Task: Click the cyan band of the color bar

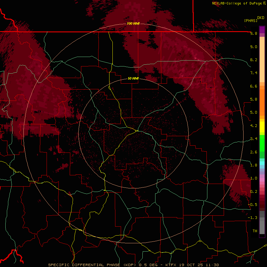Action: pos(262,163)
